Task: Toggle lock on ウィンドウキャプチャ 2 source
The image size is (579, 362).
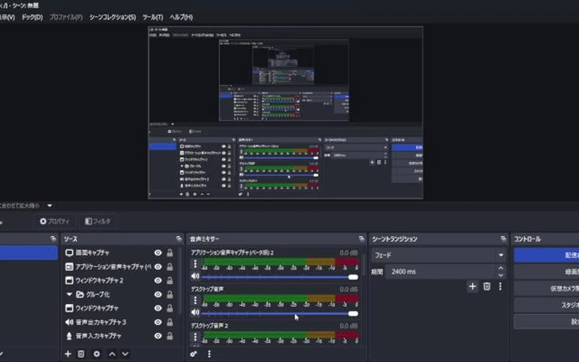Action: [x=169, y=281]
